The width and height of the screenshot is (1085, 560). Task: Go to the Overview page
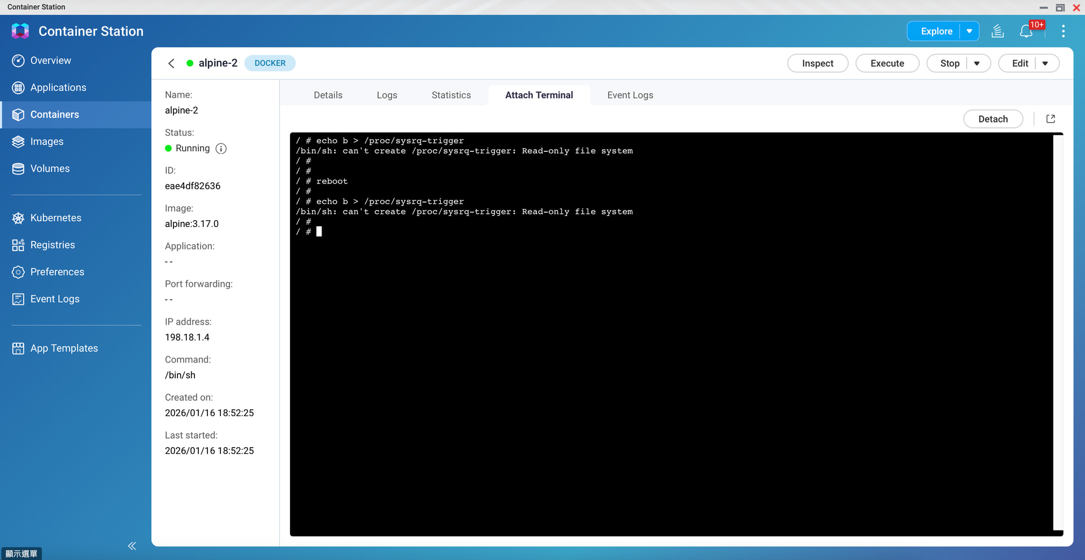(50, 60)
